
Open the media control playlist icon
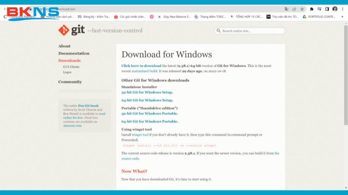click(x=319, y=9)
